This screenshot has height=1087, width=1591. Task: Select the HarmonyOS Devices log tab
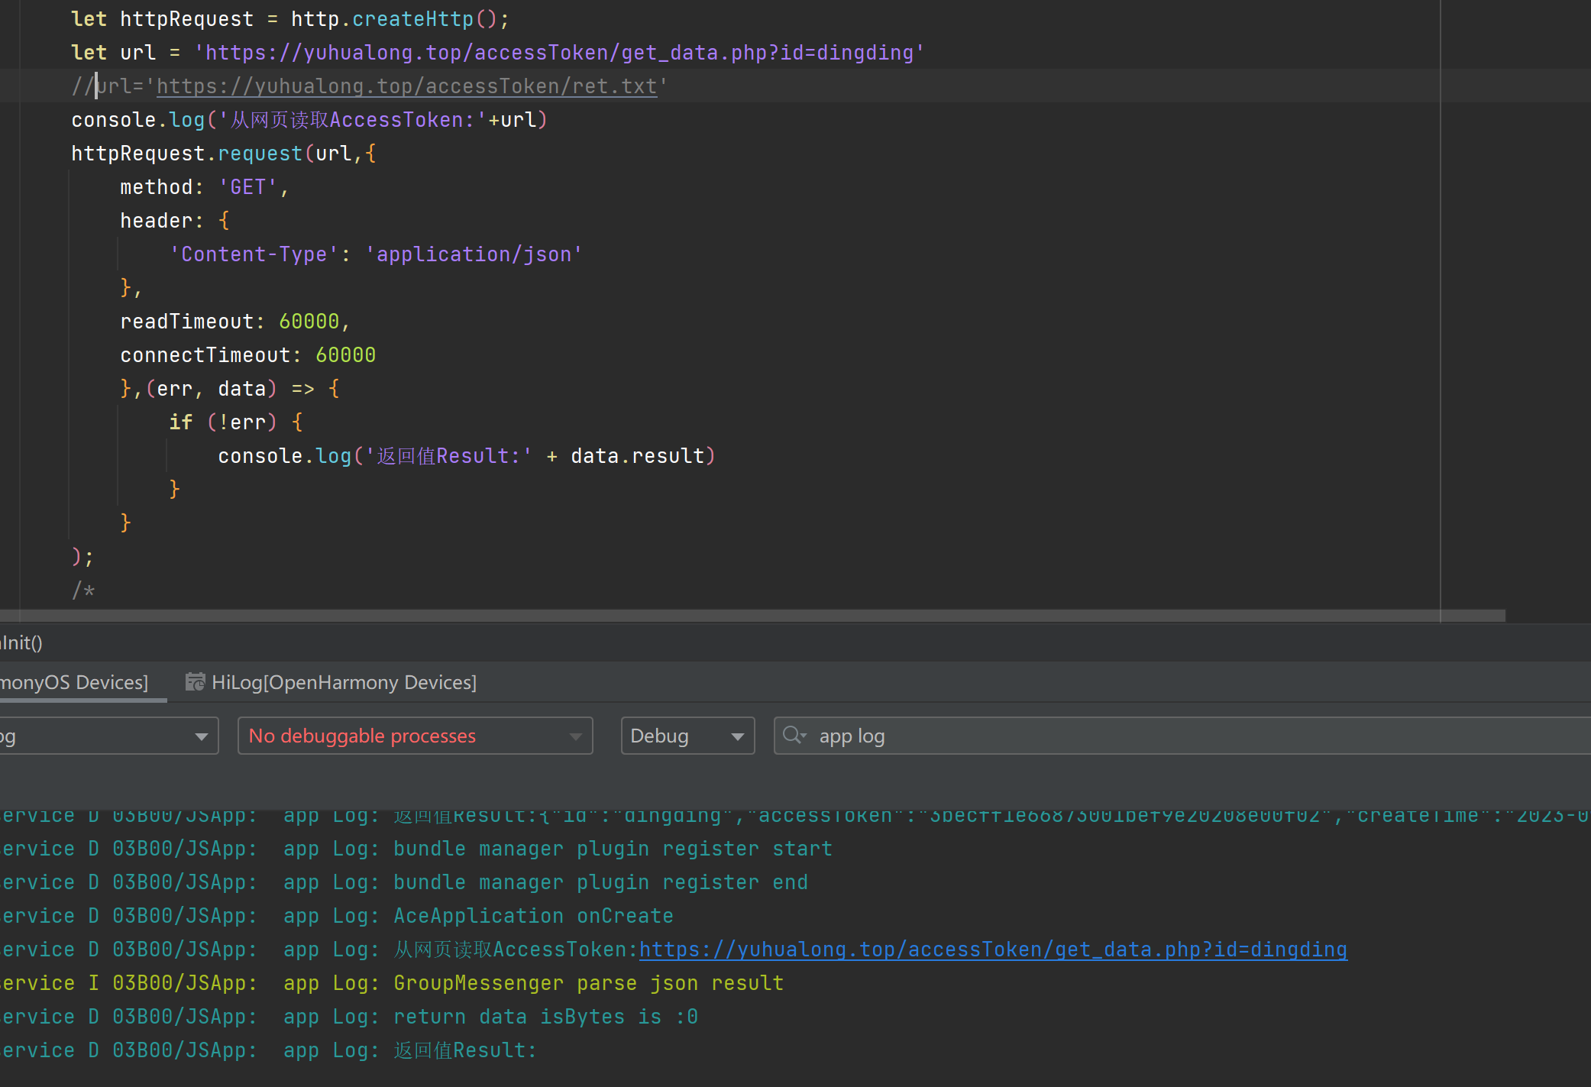[74, 682]
